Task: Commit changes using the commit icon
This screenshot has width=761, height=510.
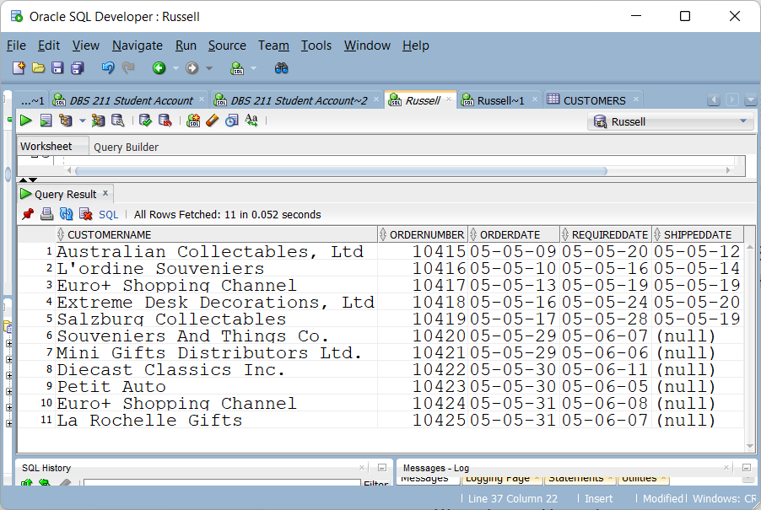Action: coord(145,121)
